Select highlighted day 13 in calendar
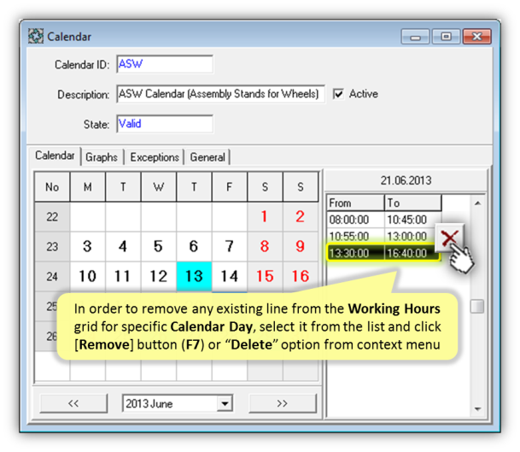520x452 pixels. point(194,276)
